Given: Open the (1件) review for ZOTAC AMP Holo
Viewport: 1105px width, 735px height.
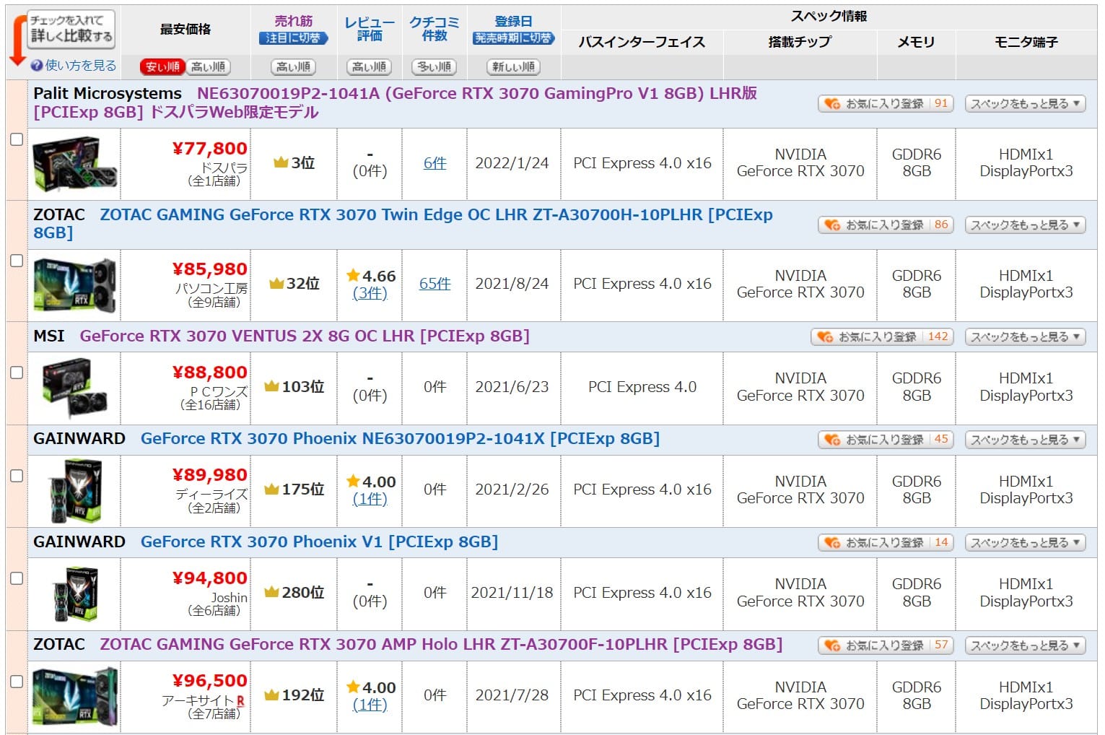Looking at the screenshot, I should pos(370,705).
